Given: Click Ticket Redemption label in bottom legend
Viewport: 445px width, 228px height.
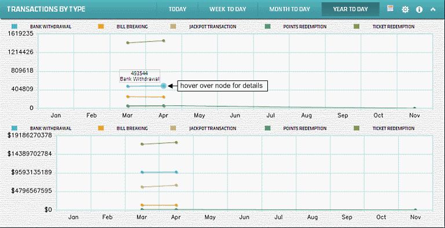Looking at the screenshot, I should (393, 128).
